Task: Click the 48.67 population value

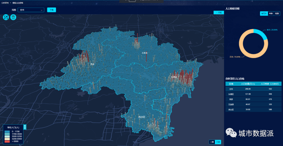Action: pos(248,104)
